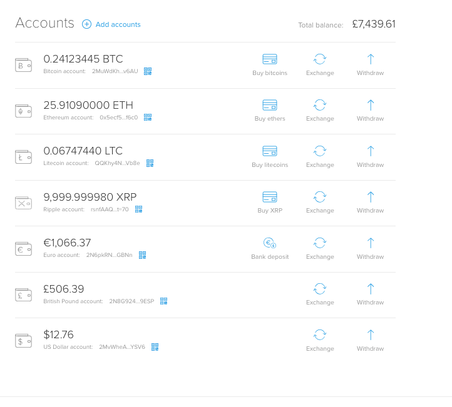Click the US Dollar wallet icon

23,341
